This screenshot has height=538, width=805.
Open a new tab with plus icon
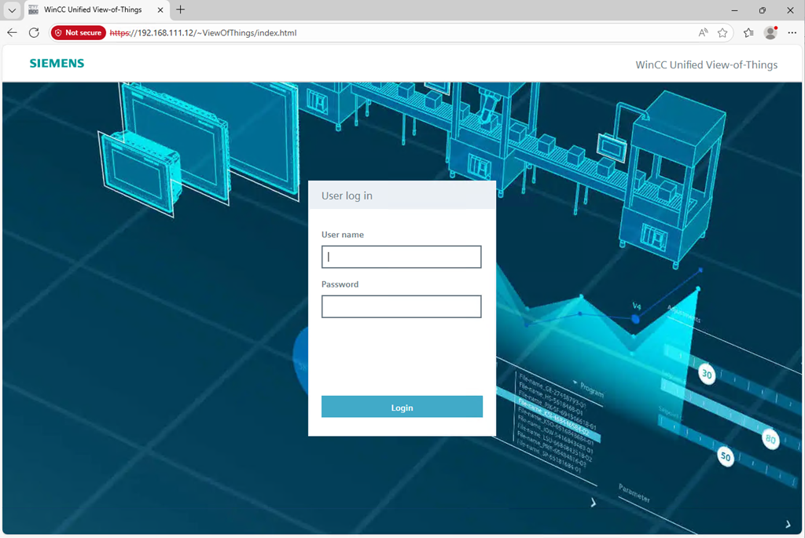click(181, 10)
